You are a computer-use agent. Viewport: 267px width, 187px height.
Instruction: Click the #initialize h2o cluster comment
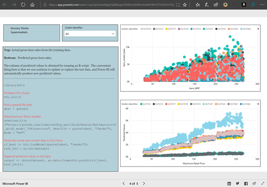(x=17, y=93)
